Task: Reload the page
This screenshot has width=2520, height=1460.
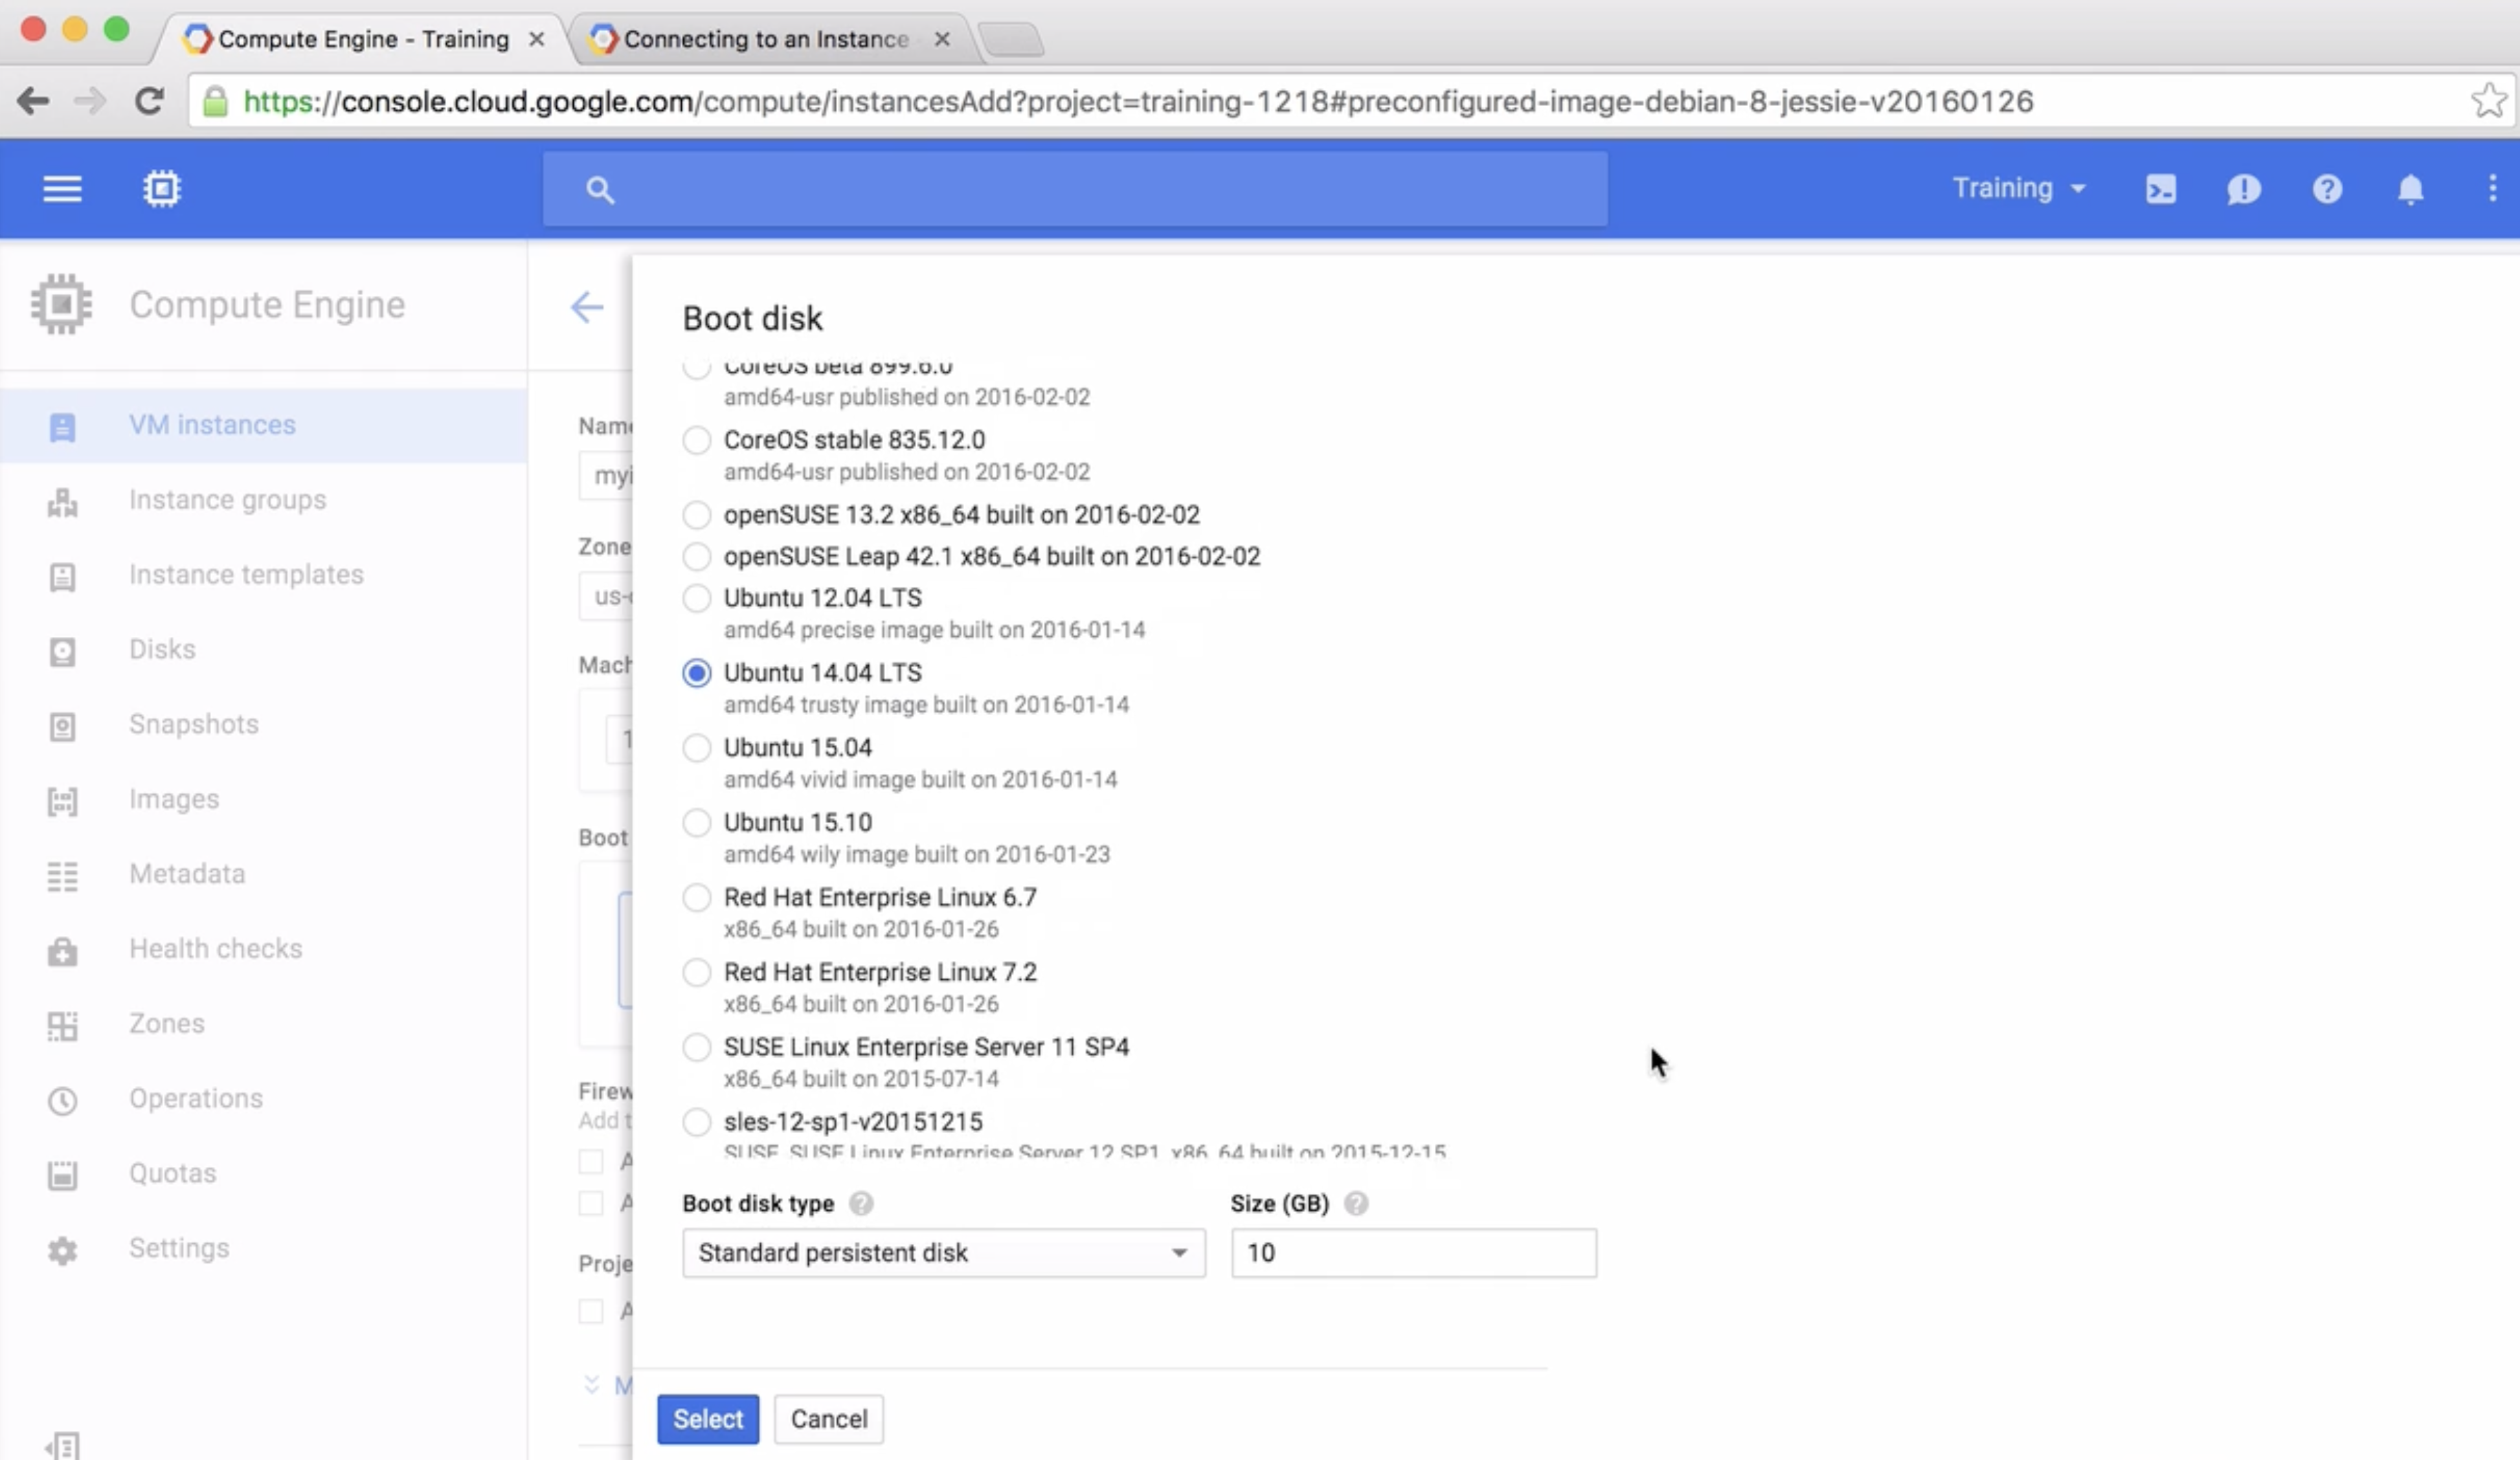Action: tap(149, 101)
